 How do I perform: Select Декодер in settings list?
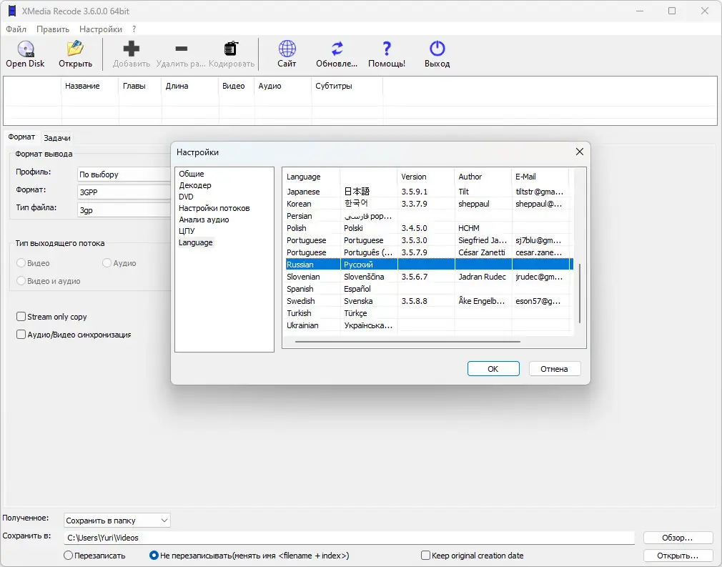pyautogui.click(x=195, y=185)
